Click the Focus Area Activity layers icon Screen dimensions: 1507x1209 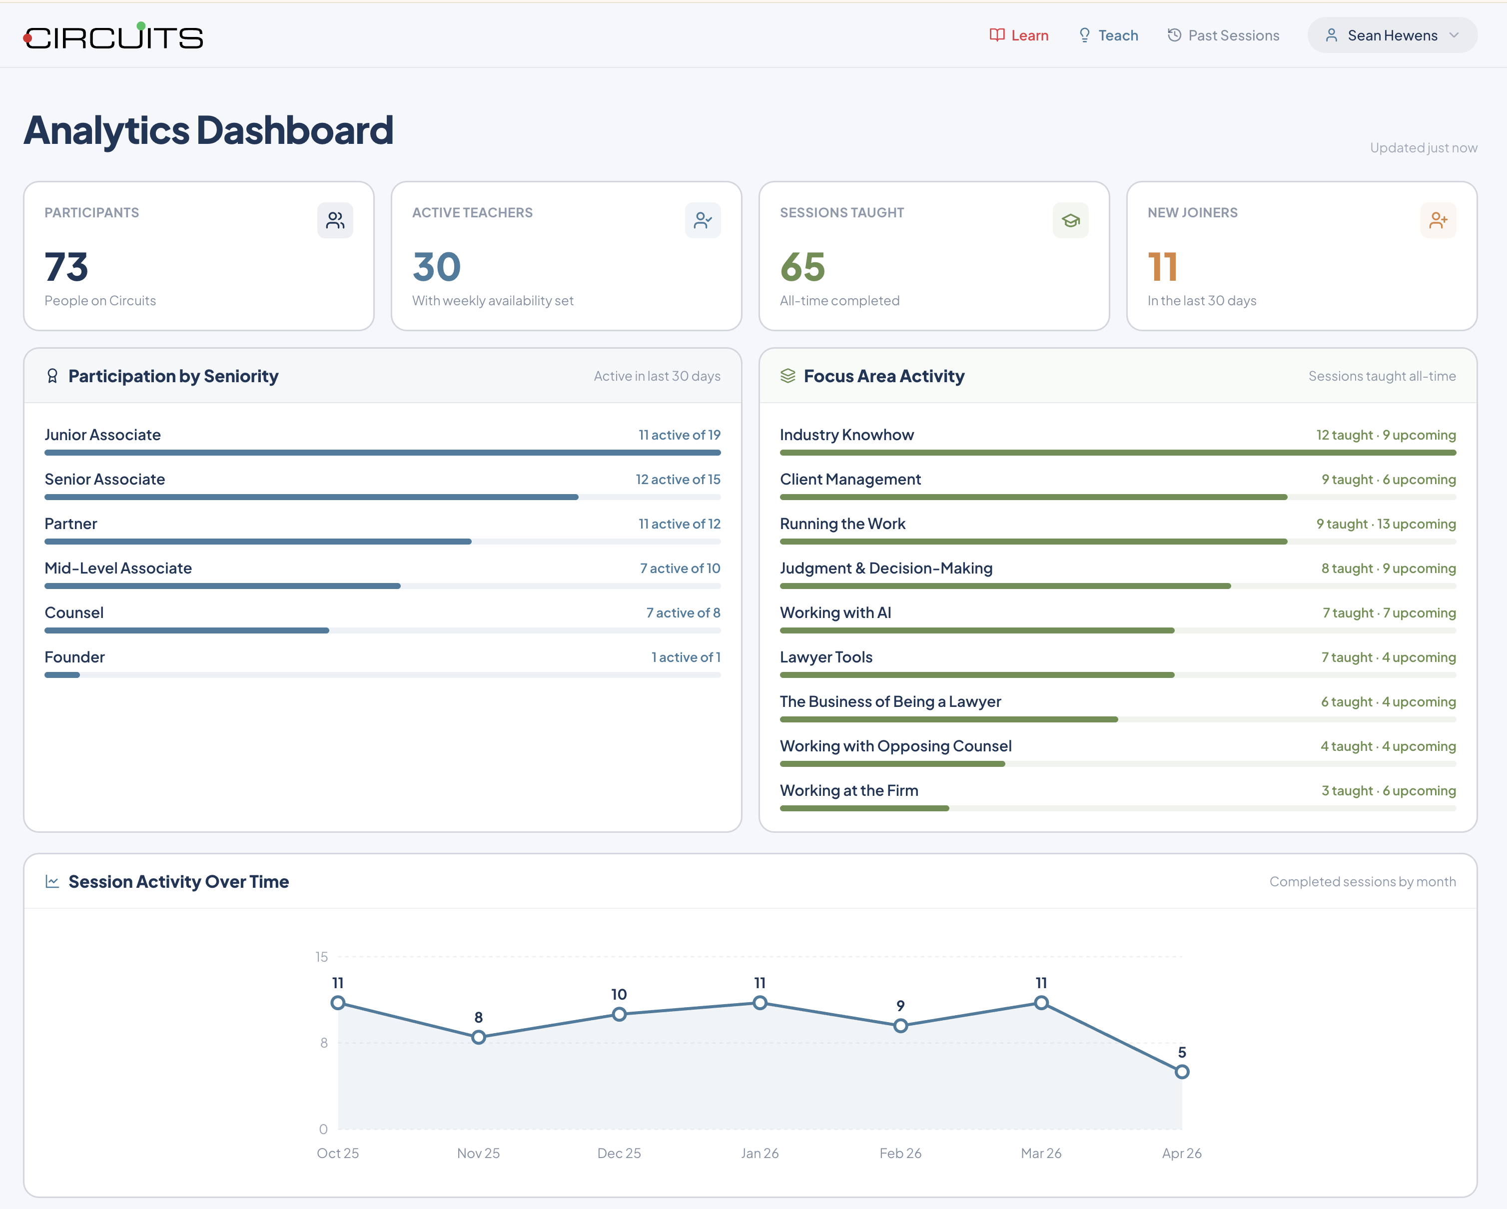tap(788, 376)
